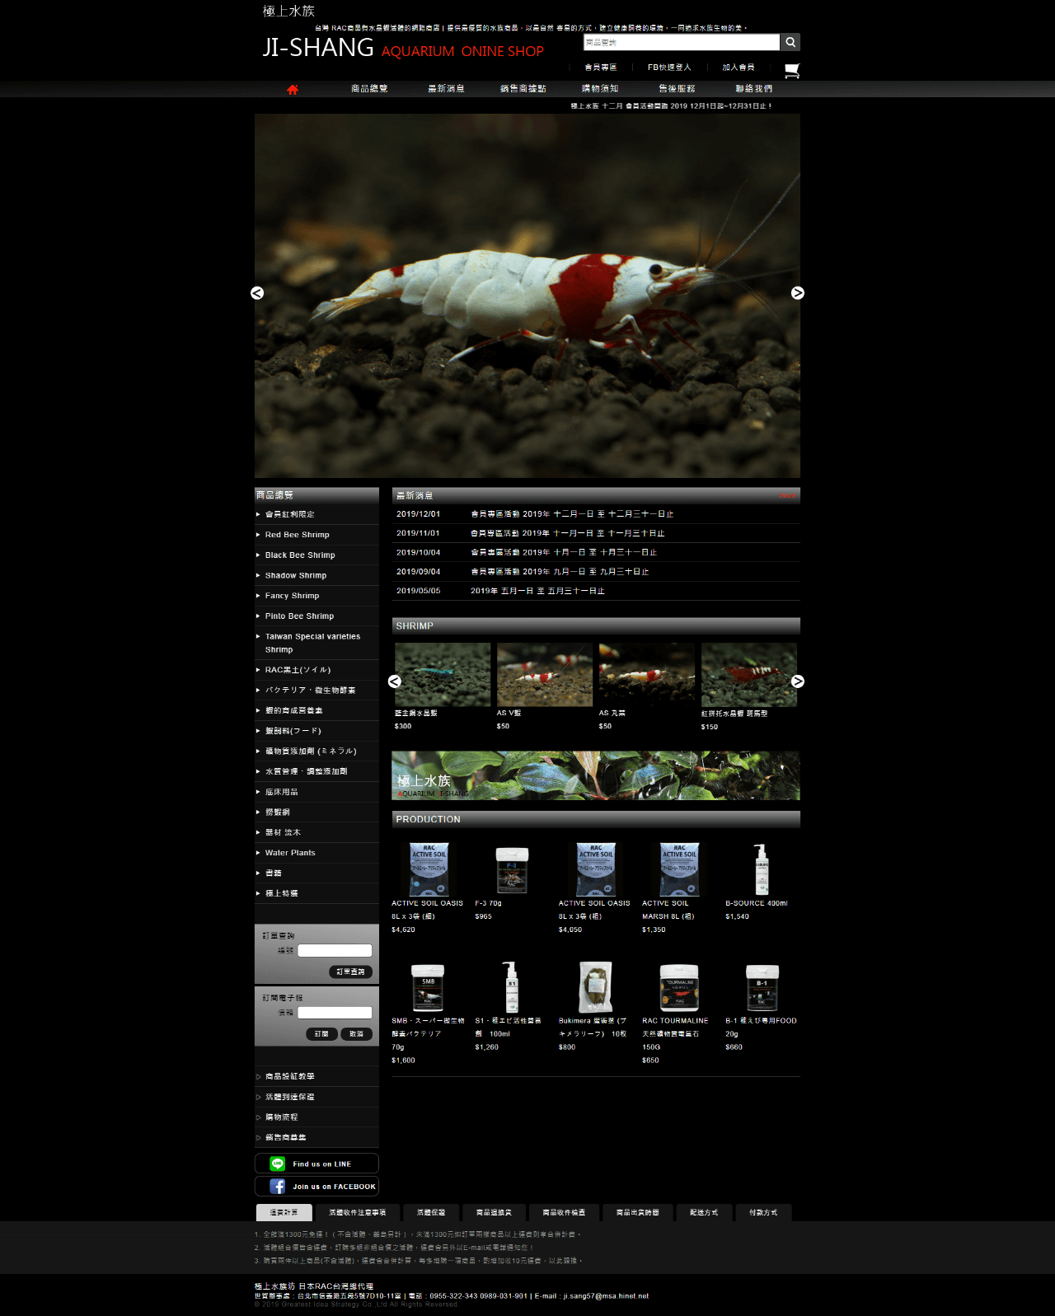
Task: Click the 極上水族 plants banner
Action: pos(596,775)
